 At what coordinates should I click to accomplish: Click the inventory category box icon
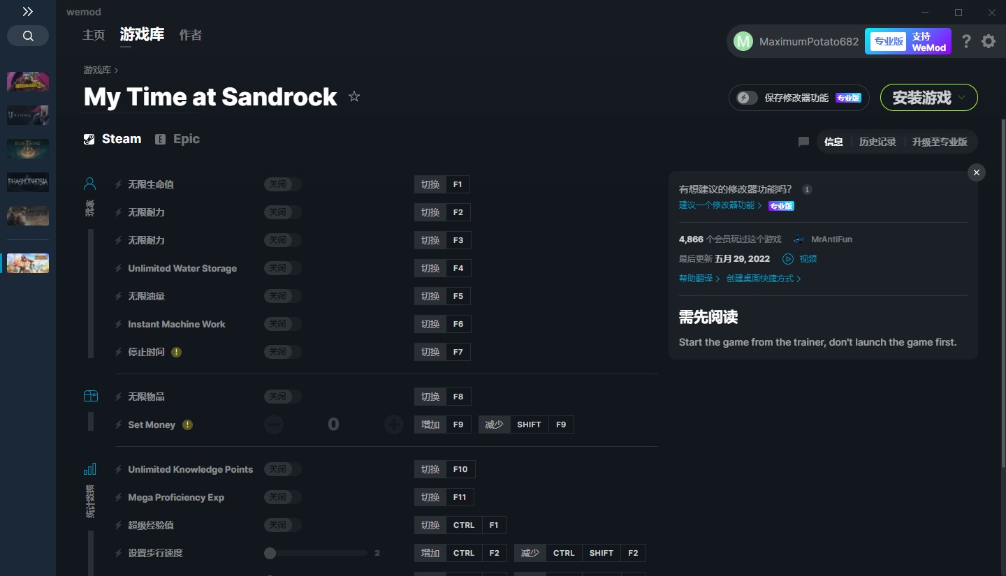pos(90,396)
